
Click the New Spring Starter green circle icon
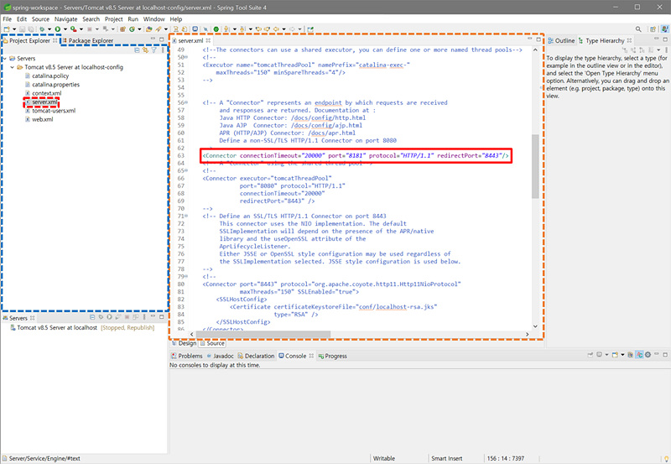pyautogui.click(x=132, y=29)
